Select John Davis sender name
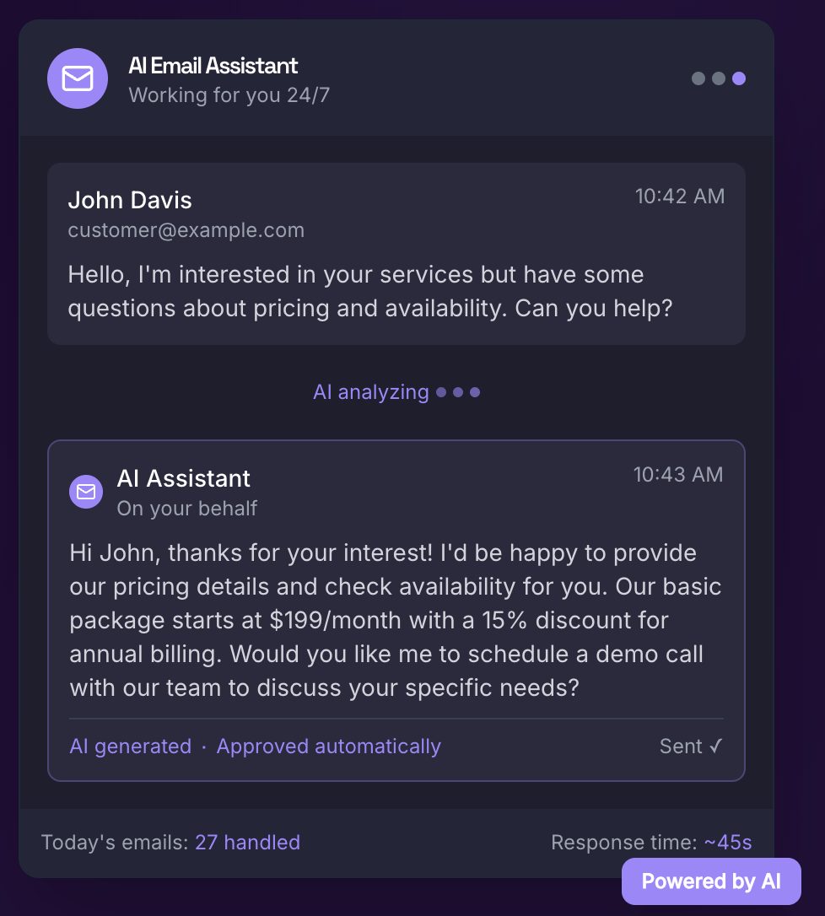 [130, 200]
